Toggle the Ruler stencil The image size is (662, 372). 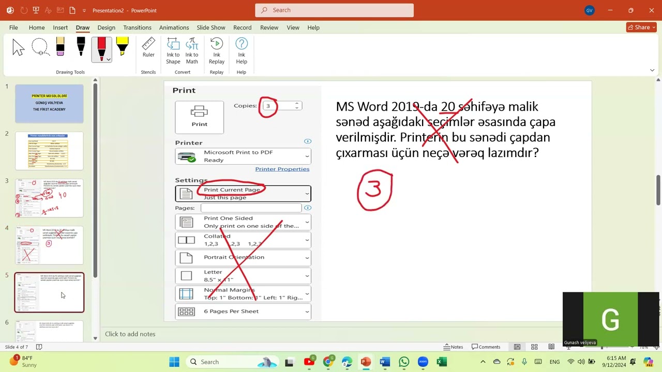(148, 48)
